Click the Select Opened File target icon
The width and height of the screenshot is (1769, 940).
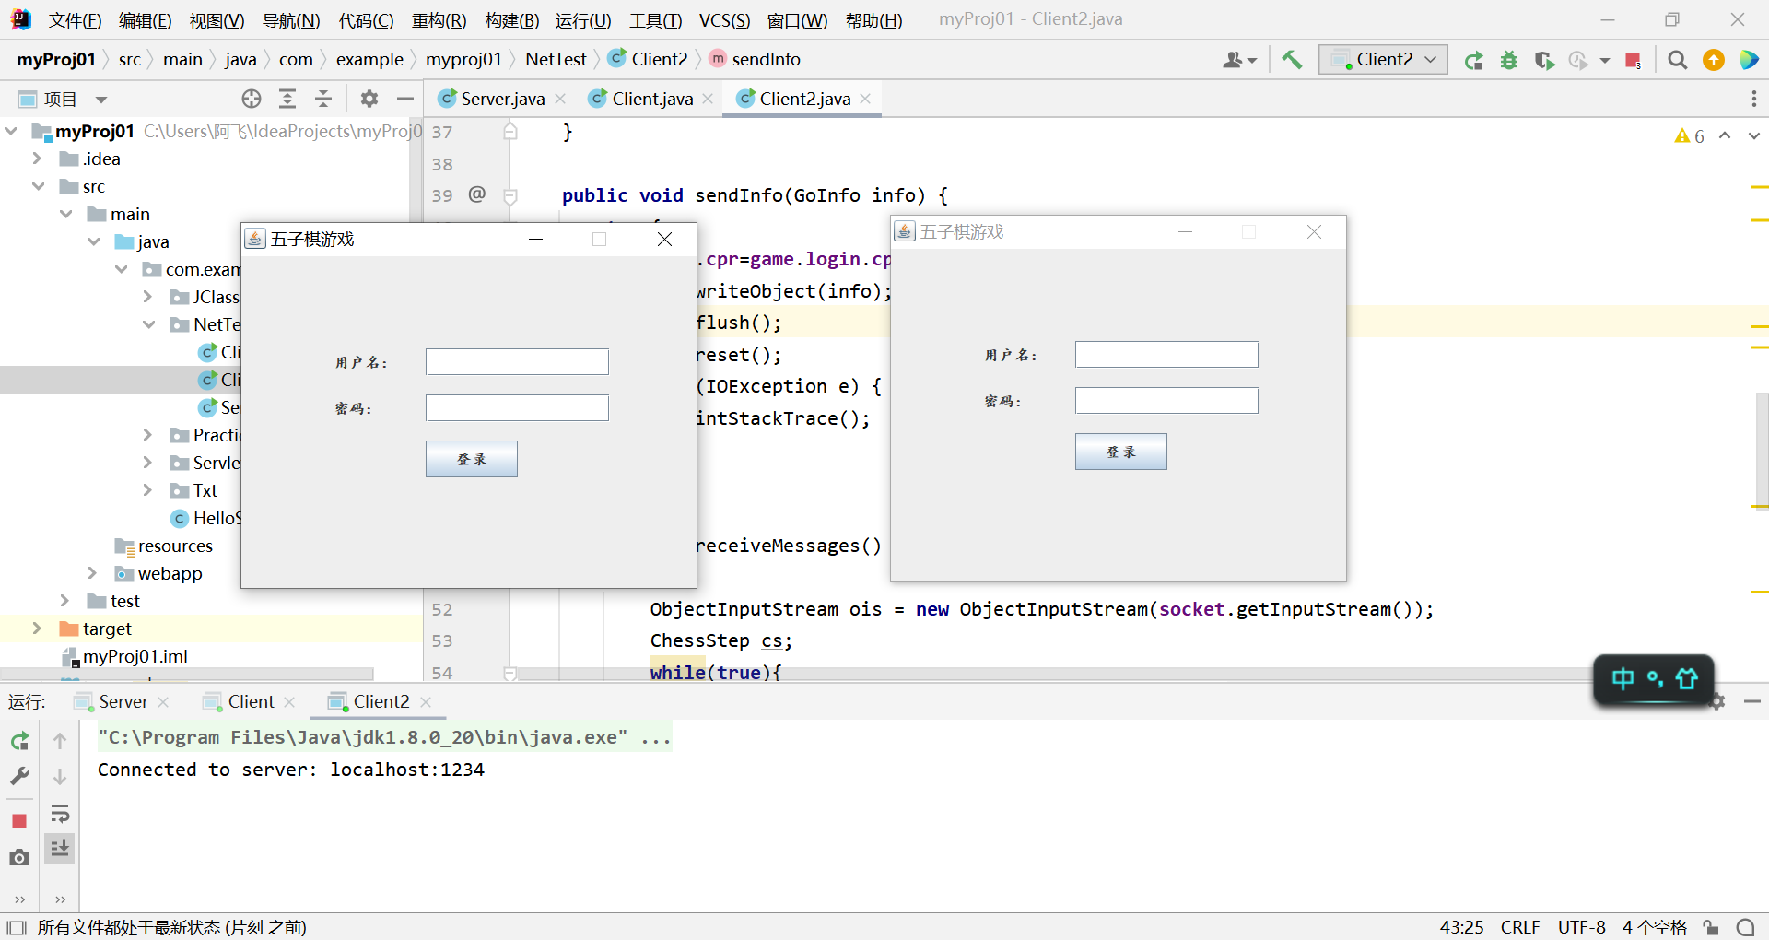coord(252,99)
